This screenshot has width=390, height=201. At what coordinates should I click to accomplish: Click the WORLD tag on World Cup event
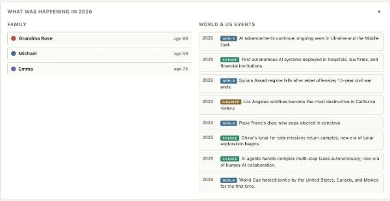[x=228, y=180]
